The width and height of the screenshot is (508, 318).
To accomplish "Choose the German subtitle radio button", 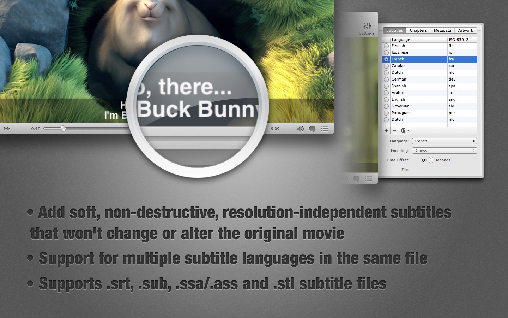I will click(x=386, y=79).
